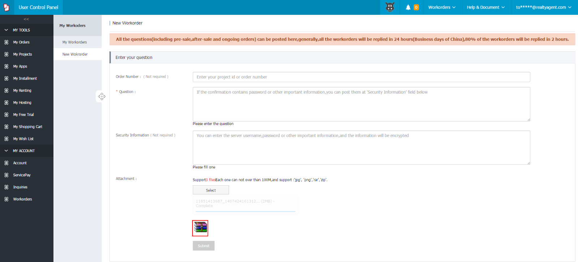Click the cow mascot avatar icon
The width and height of the screenshot is (578, 262).
(390, 7)
